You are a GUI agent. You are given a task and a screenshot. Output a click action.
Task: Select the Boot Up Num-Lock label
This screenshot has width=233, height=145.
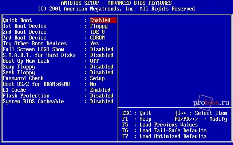coord(26,61)
